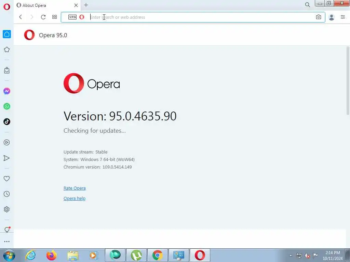Switch to Chrome in the taskbar
This screenshot has width=350, height=262.
point(157,255)
